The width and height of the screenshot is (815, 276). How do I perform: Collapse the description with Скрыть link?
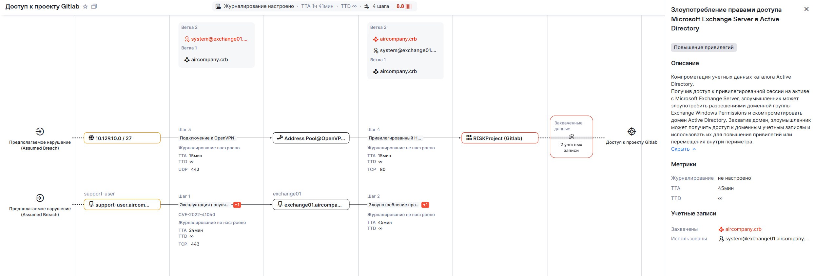(x=683, y=149)
